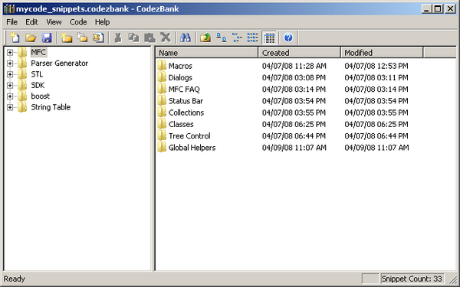Viewport: 460px width, 287px height.
Task: Click the Help question mark icon
Action: click(x=288, y=38)
